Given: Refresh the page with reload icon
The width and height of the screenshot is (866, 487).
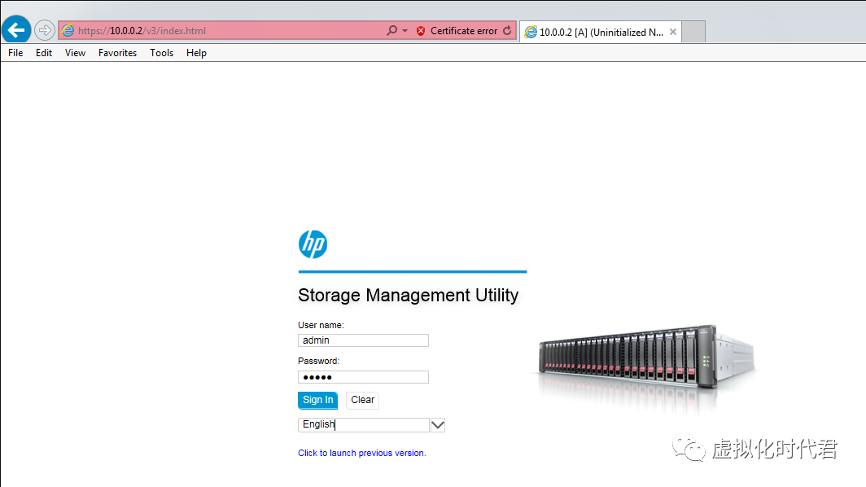Looking at the screenshot, I should click(x=507, y=31).
